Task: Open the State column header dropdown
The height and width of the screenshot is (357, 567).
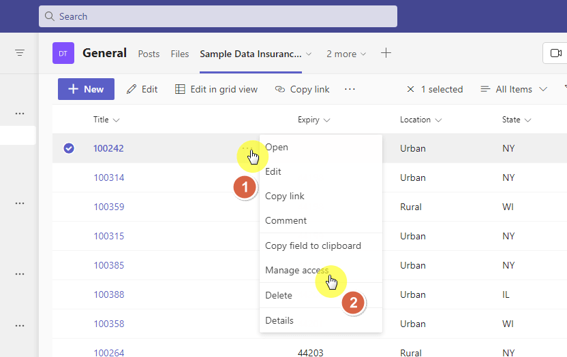Action: [x=517, y=120]
